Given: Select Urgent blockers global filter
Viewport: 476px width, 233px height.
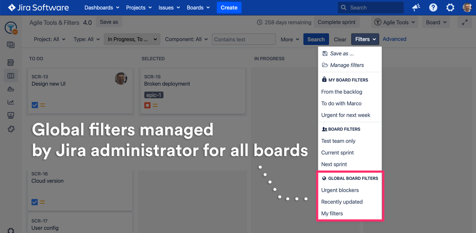Looking at the screenshot, I should pyautogui.click(x=340, y=190).
